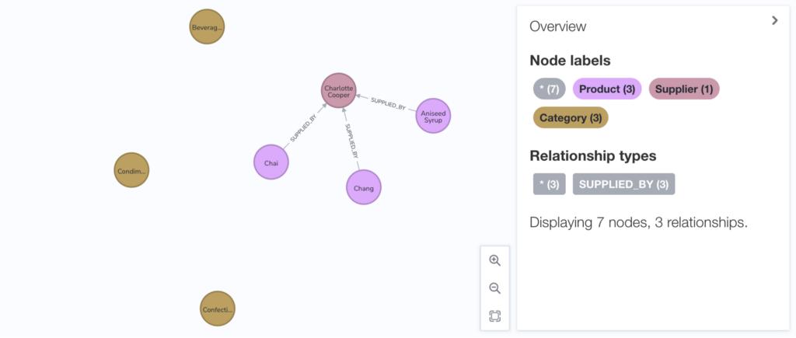
Task: Select the Category (3) label
Action: coord(571,118)
